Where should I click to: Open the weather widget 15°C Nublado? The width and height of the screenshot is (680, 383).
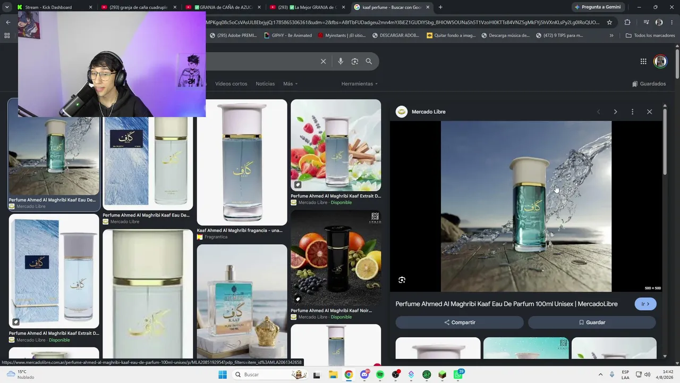(x=20, y=374)
